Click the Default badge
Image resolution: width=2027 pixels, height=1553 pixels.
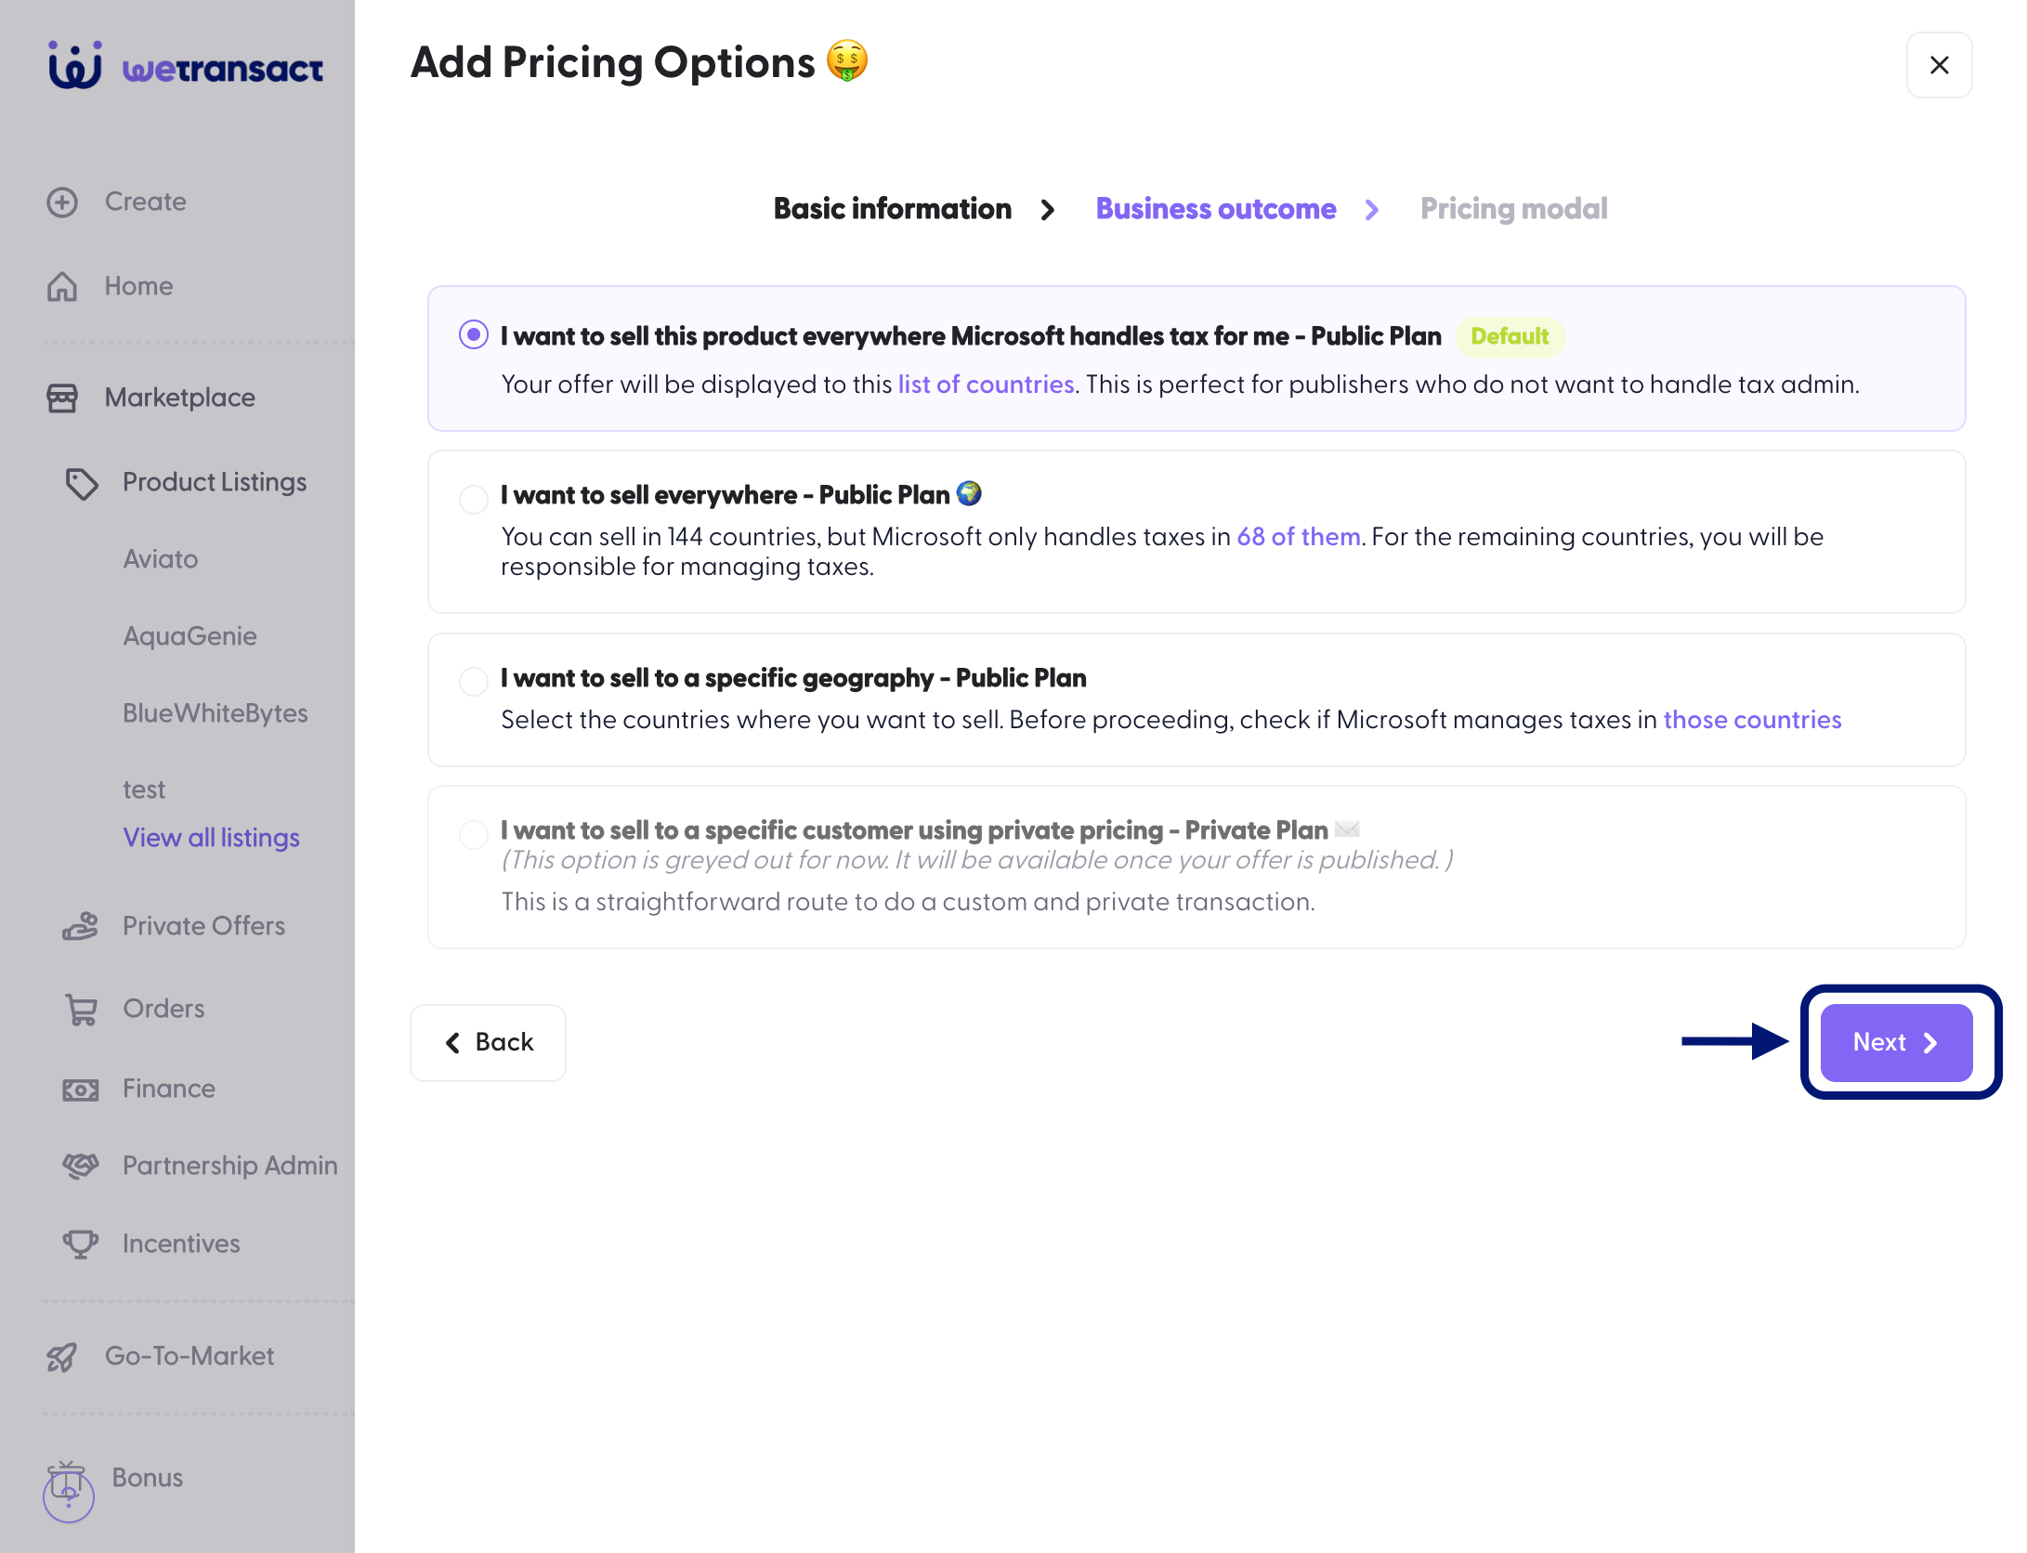[x=1510, y=336]
